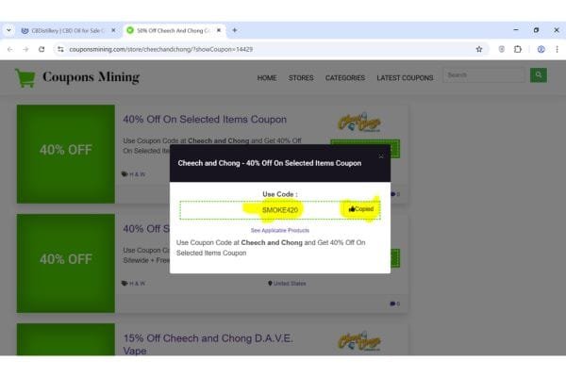The height and width of the screenshot is (377, 566).
Task: Open the browser profile avatar
Action: pos(541,49)
